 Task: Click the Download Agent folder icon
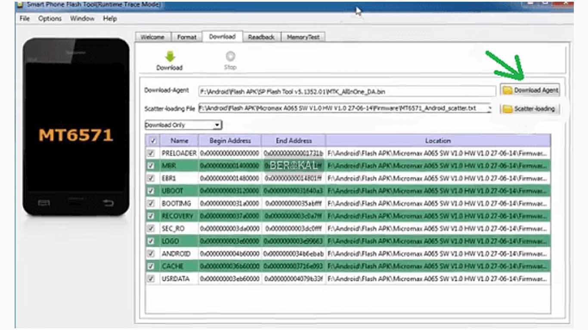(x=508, y=90)
